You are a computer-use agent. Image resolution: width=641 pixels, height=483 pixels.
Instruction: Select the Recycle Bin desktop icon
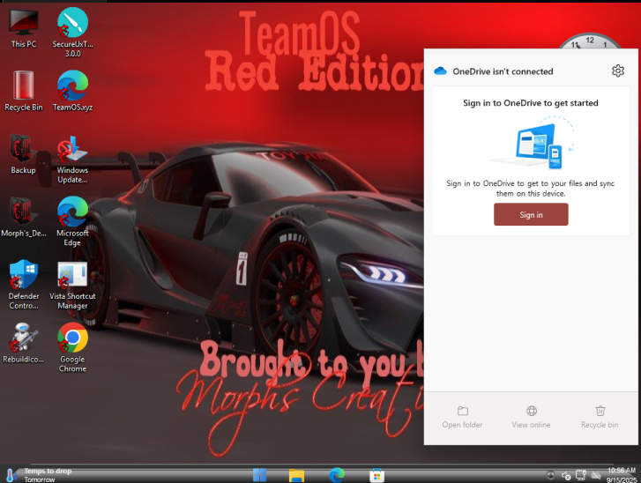(x=24, y=91)
